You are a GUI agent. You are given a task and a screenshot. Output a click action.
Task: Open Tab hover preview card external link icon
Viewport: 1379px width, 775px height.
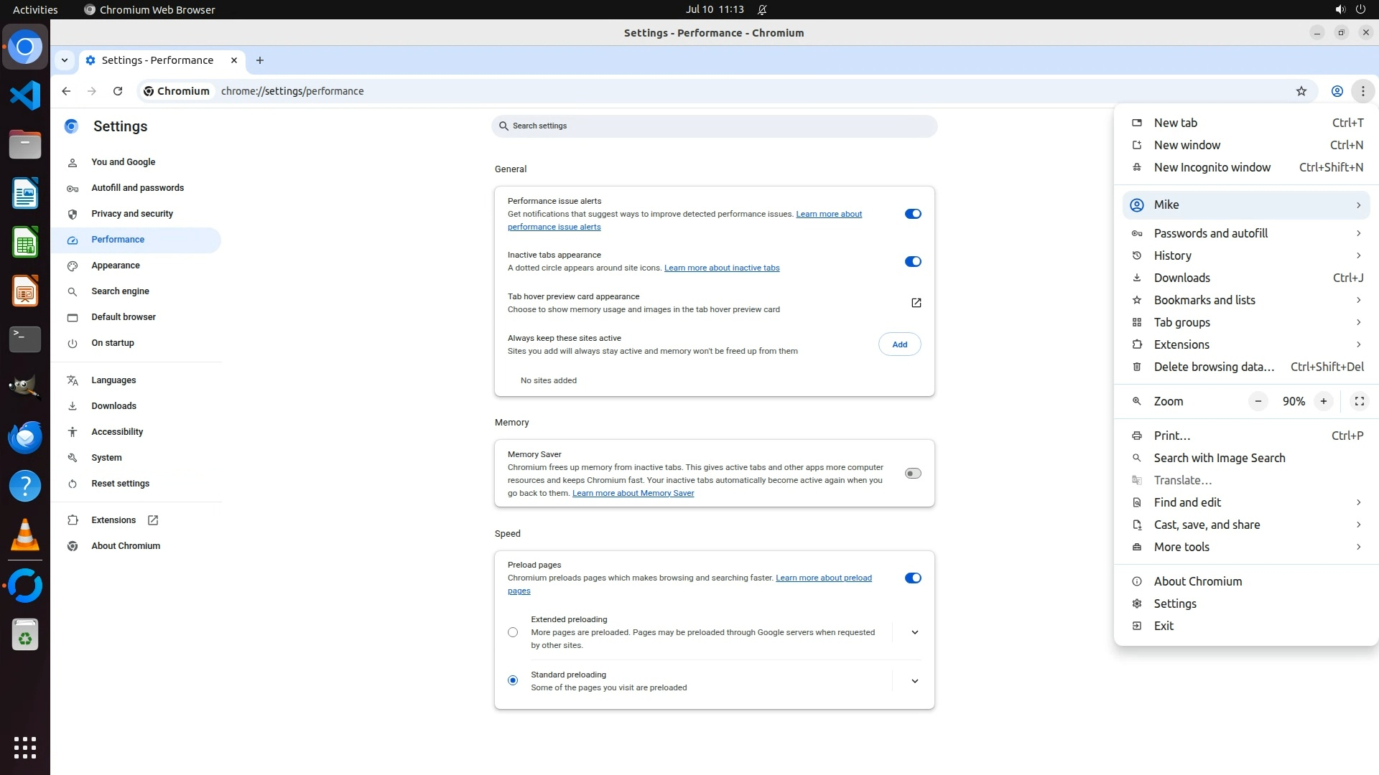click(x=916, y=303)
